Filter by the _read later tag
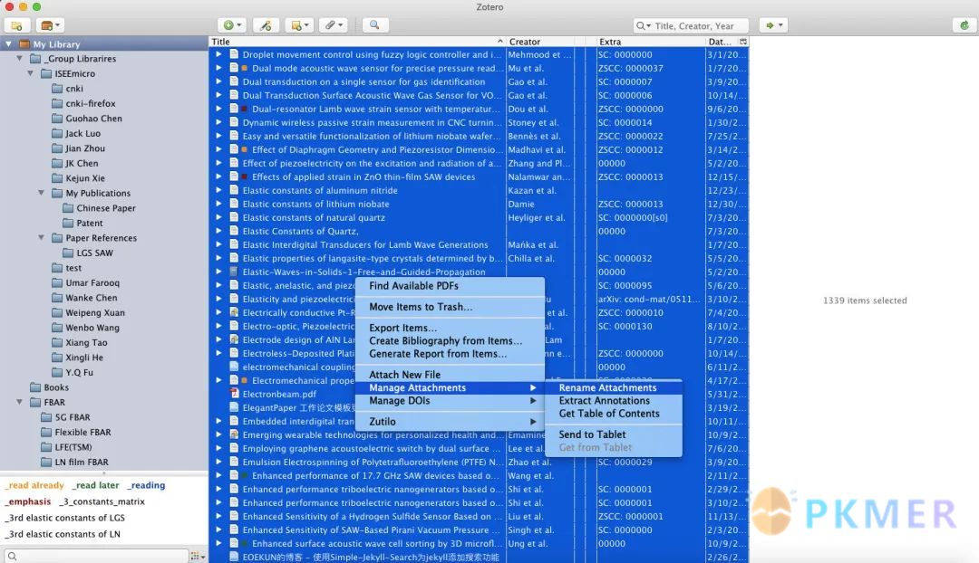Viewport: 979px width, 563px height. pos(95,485)
